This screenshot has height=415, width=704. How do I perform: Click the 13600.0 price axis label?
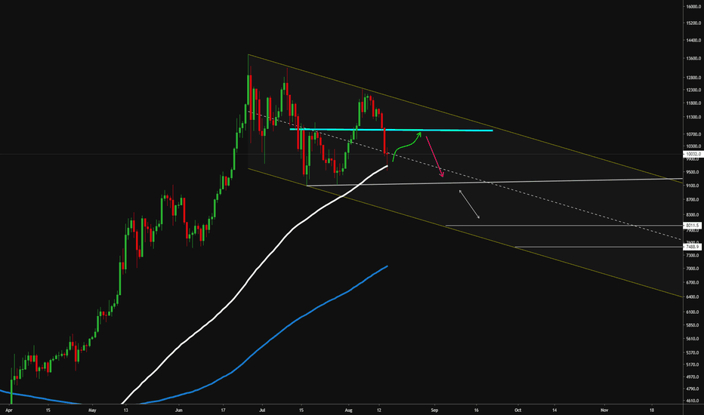694,59
